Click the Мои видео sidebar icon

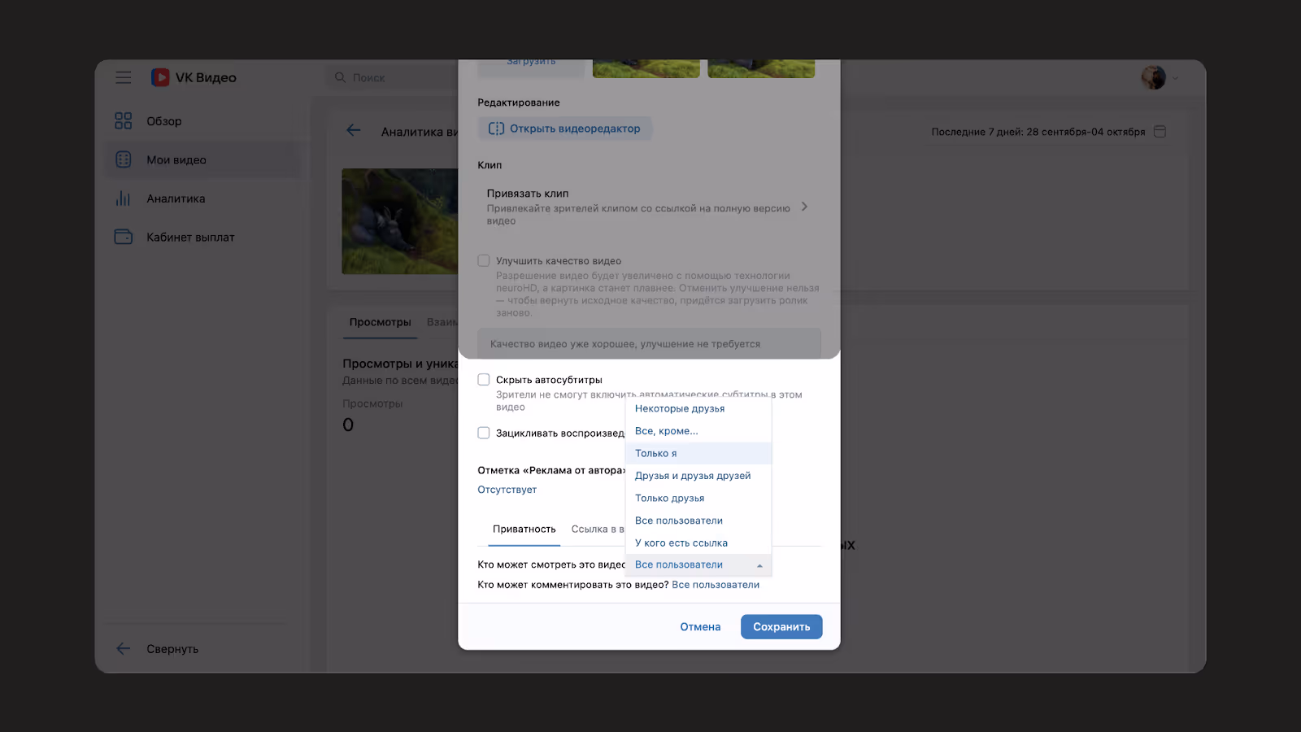pyautogui.click(x=124, y=159)
